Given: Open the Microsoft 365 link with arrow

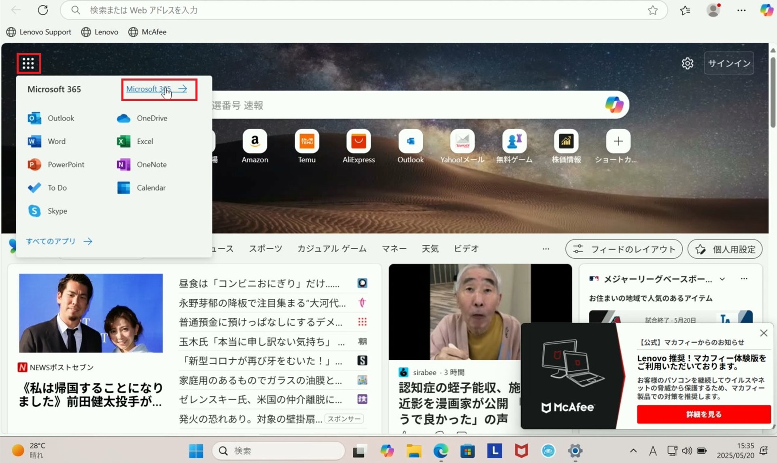Looking at the screenshot, I should click(157, 89).
